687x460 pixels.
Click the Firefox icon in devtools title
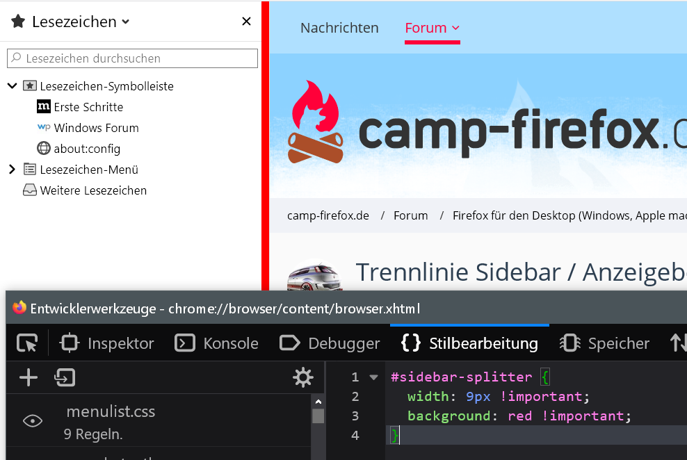click(19, 308)
